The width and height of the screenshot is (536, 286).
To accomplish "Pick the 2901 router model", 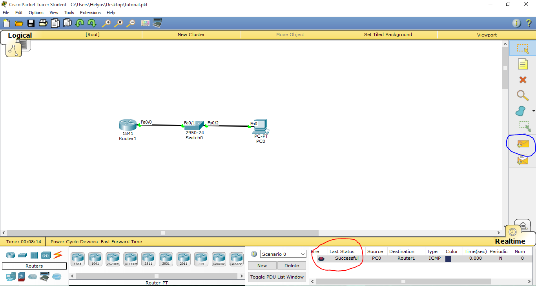I will (166, 259).
